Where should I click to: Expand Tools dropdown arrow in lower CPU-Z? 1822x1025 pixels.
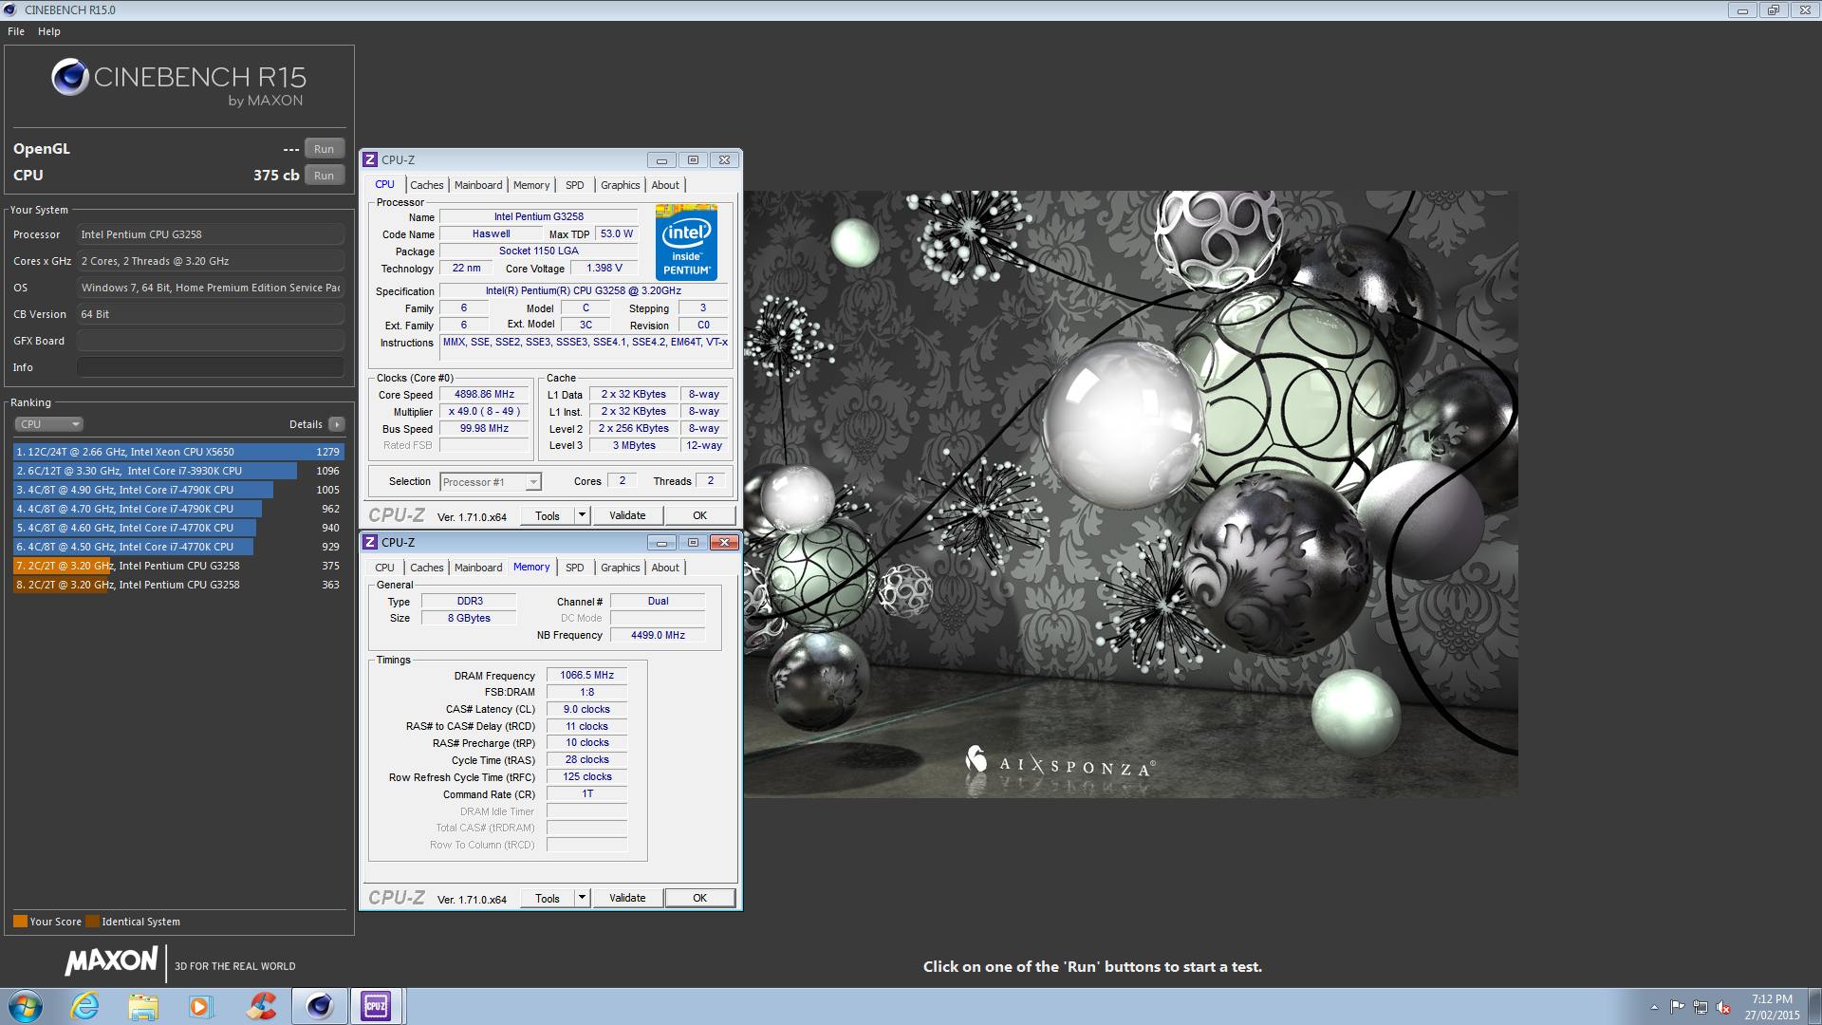(582, 899)
